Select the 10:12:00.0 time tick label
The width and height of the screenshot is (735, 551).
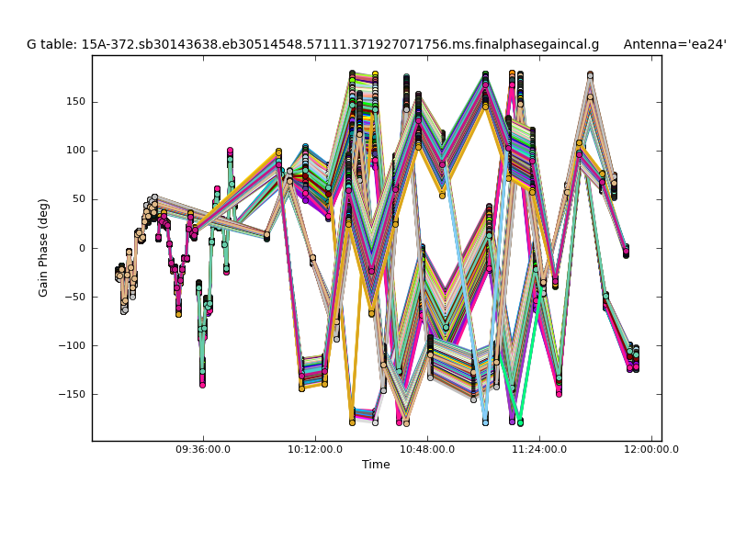coord(315,449)
